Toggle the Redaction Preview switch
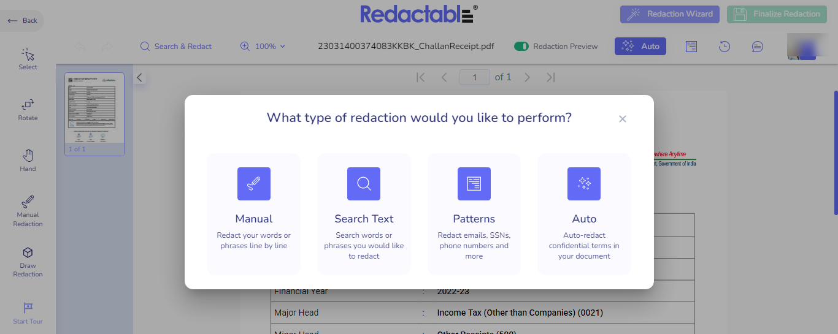The width and height of the screenshot is (838, 334). 521,47
